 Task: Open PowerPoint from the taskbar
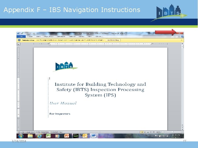coord(67,136)
